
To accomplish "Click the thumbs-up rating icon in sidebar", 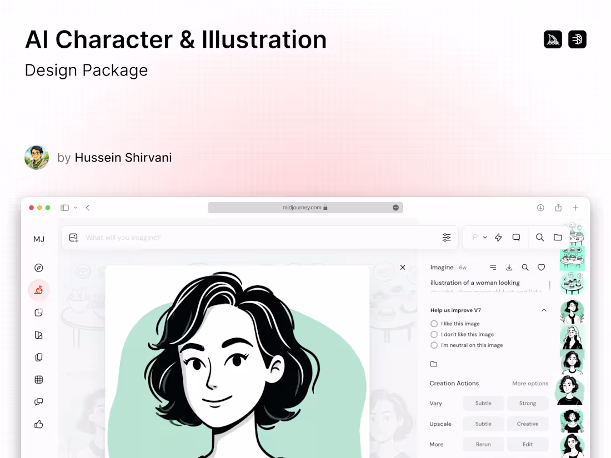I will (38, 425).
